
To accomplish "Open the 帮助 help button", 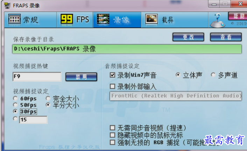I will pyautogui.click(x=238, y=16).
